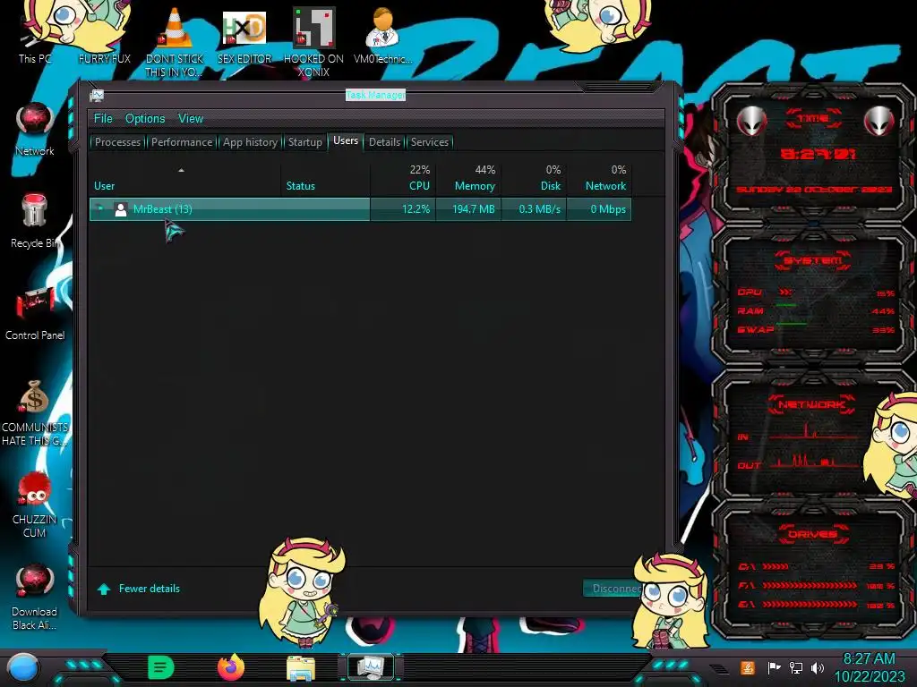Open the Options menu
This screenshot has height=687, width=917.
point(145,119)
